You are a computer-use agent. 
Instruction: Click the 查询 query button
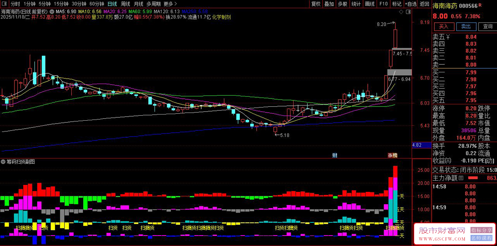point(488,26)
